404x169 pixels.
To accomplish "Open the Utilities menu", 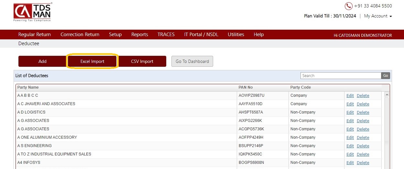I will pyautogui.click(x=236, y=35).
